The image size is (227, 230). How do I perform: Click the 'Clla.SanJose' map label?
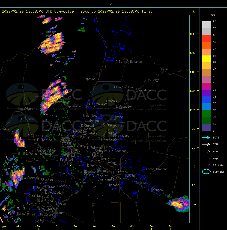pyautogui.click(x=124, y=87)
